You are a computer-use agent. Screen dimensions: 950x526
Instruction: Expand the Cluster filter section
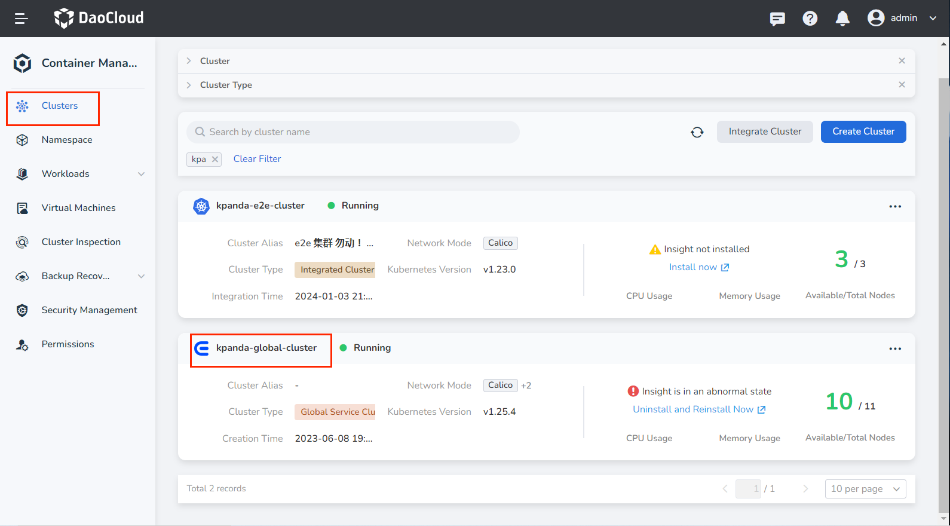[x=189, y=61]
